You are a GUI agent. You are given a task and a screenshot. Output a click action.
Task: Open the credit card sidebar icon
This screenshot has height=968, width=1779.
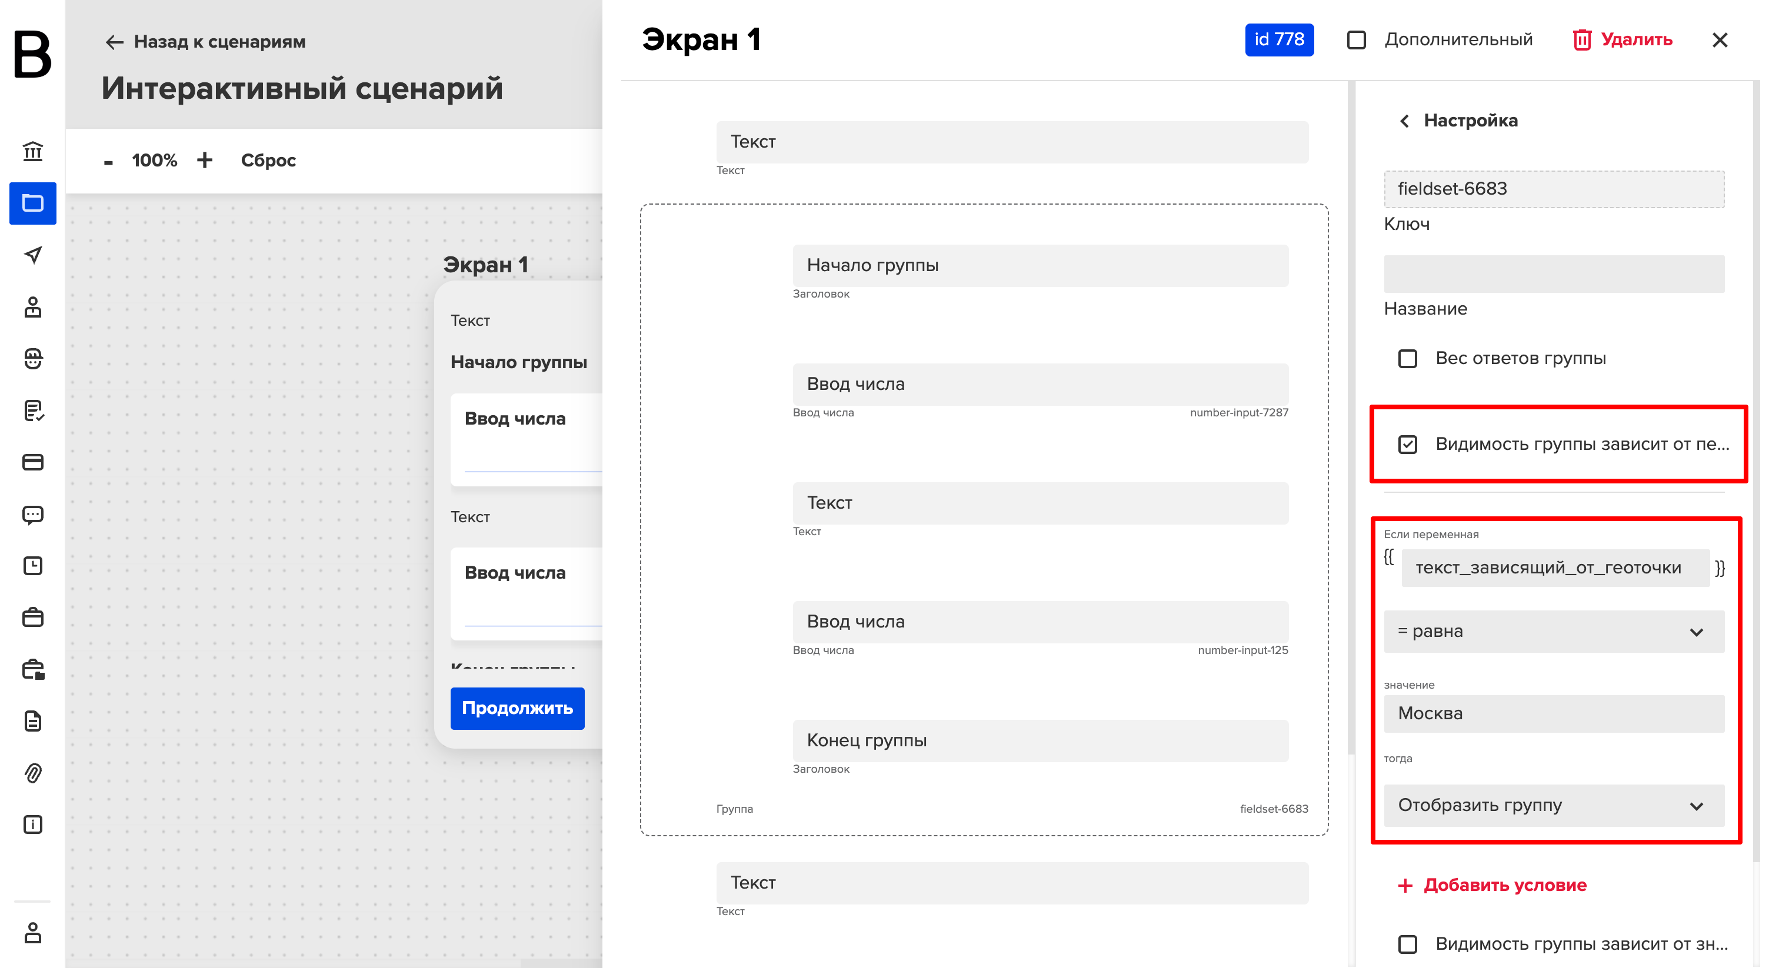click(32, 462)
